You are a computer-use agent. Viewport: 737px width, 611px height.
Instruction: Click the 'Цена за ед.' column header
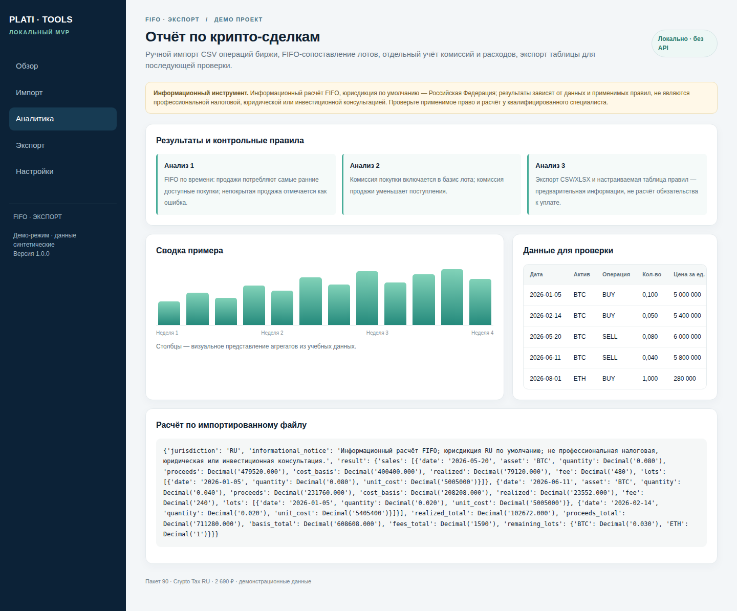tap(689, 275)
